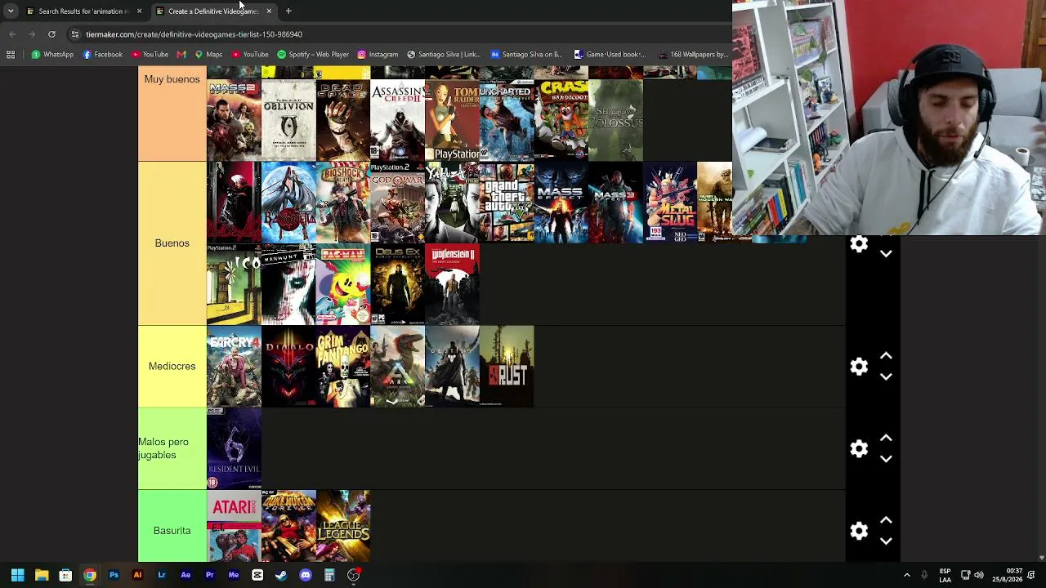
Task: Launch After Effects from the taskbar
Action: [x=186, y=575]
